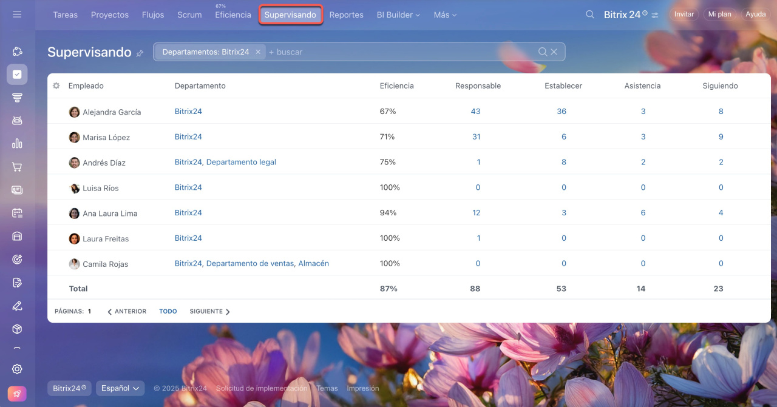Open Alejandra García's 43 Responsable tasks
Screen dimensions: 777x407
click(x=476, y=111)
